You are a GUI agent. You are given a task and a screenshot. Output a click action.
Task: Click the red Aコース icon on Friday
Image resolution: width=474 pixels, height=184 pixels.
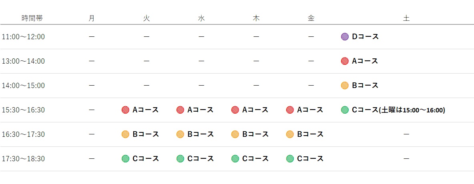(290, 110)
